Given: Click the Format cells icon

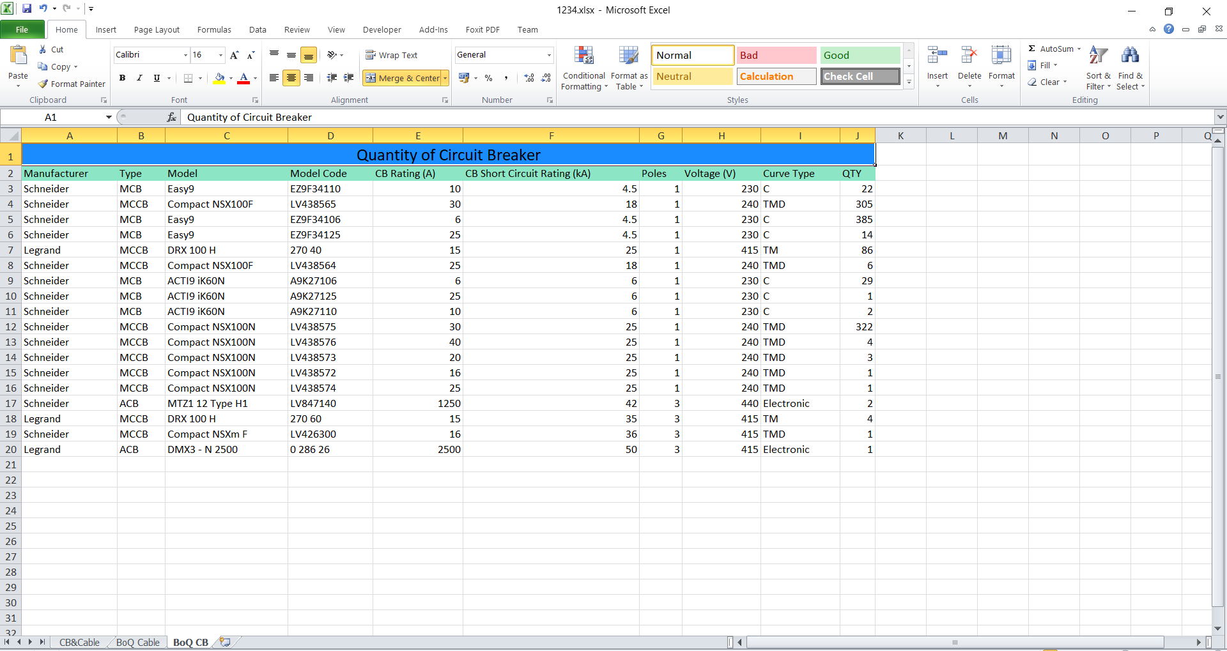Looking at the screenshot, I should coord(1001,56).
